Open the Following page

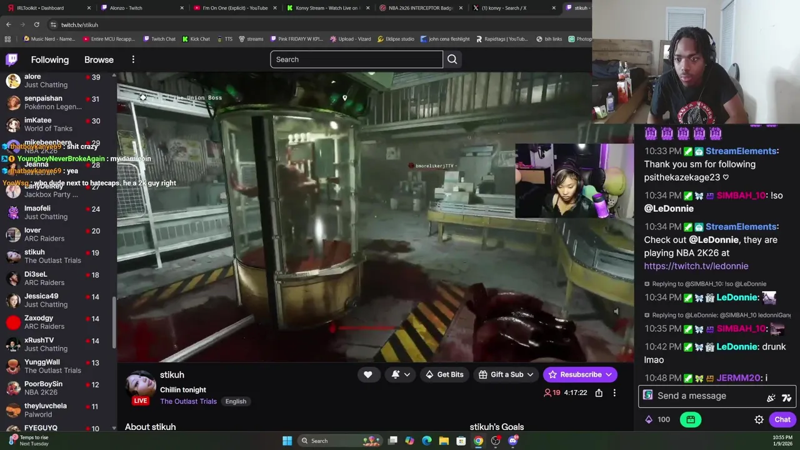[50, 60]
